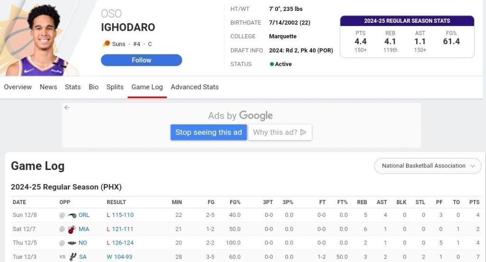This screenshot has width=486, height=262.
Task: Select the Overview tab
Action: [x=18, y=87]
